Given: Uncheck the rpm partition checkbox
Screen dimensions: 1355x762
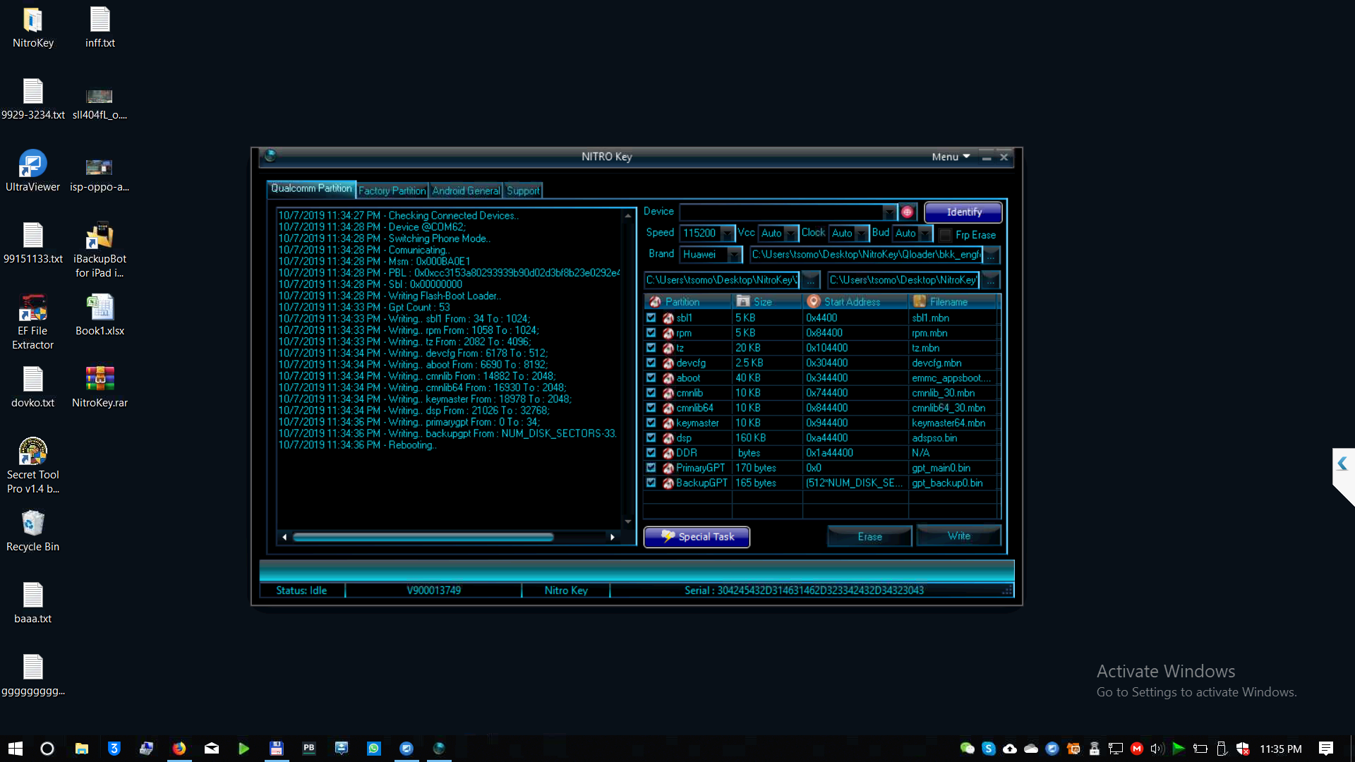Looking at the screenshot, I should 651,332.
